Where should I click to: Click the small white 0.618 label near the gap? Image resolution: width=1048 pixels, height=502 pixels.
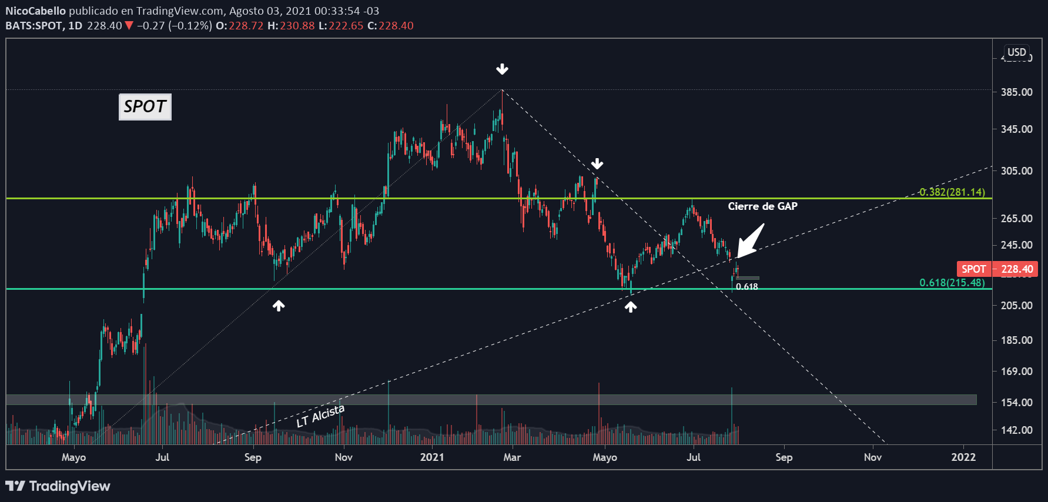(747, 287)
